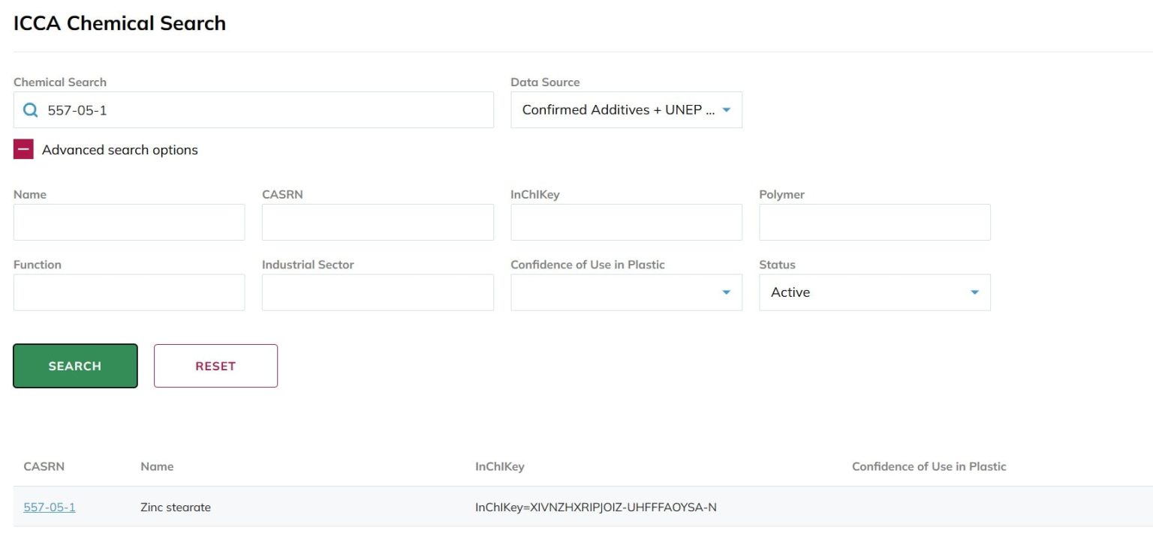The width and height of the screenshot is (1153, 536).
Task: Click the InChIKey filter input field
Action: 626,222
